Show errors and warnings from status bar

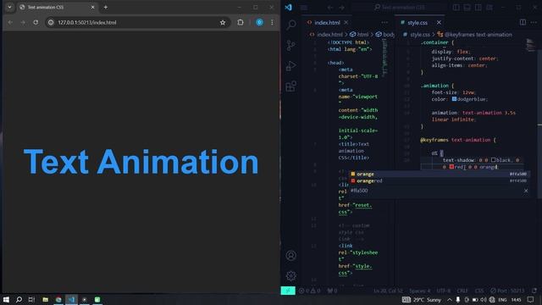tap(310, 291)
